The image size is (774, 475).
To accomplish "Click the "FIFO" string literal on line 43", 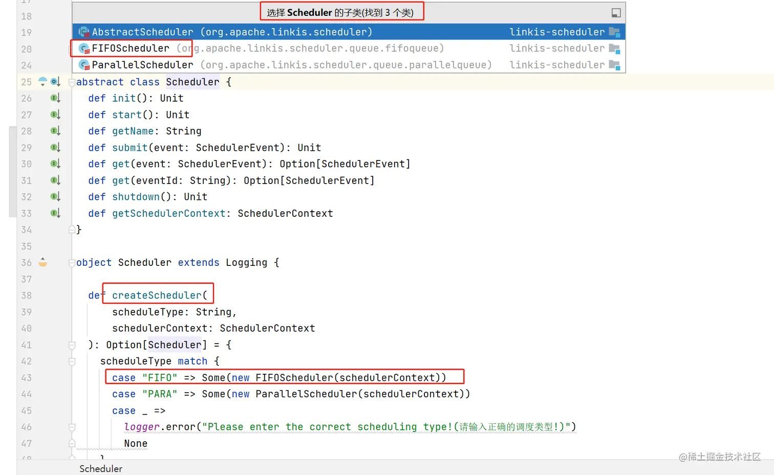I will point(160,377).
